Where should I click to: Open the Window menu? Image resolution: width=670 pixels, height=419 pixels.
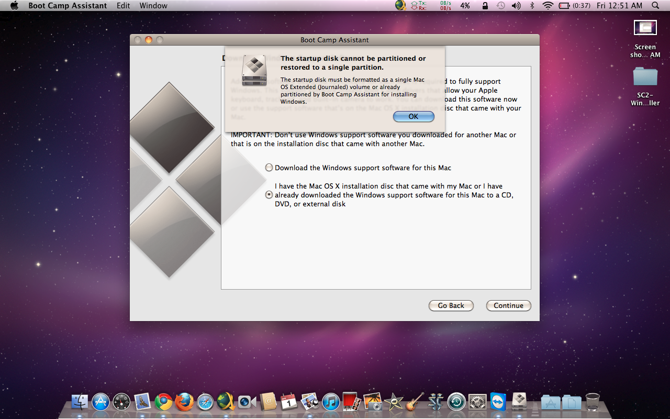tap(153, 6)
